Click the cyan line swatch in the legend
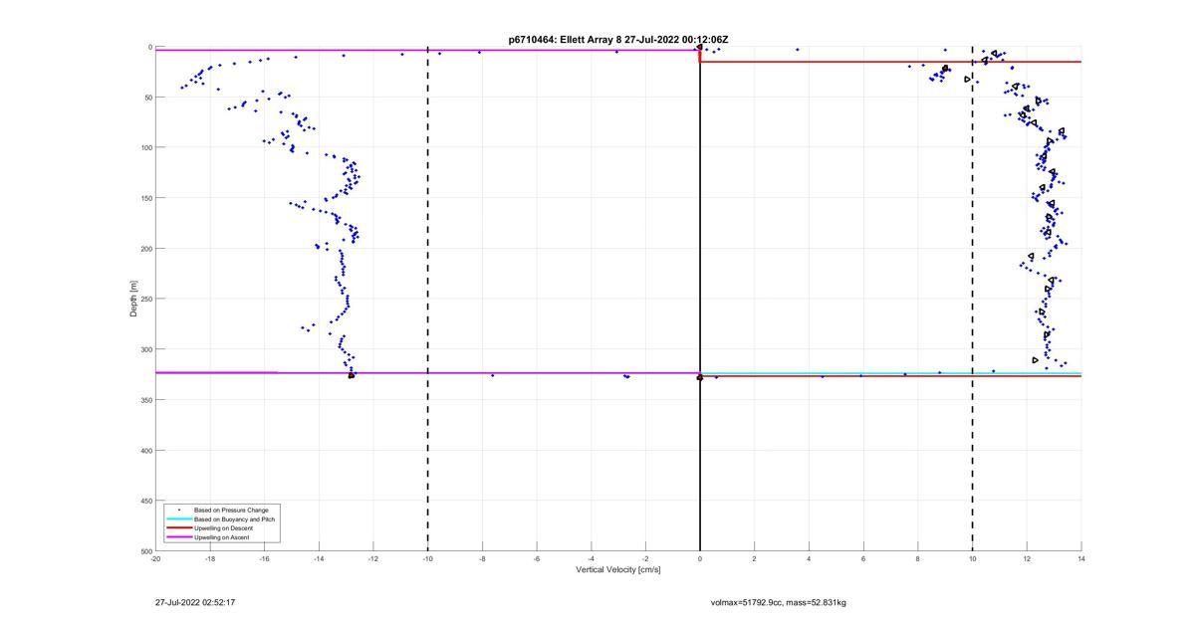The image size is (1195, 619). (x=178, y=518)
